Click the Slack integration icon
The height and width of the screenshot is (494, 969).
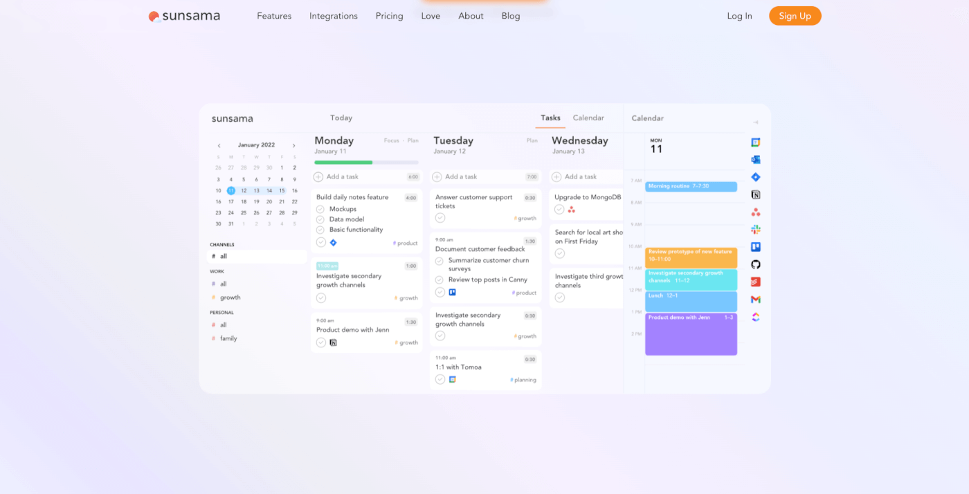pyautogui.click(x=755, y=229)
